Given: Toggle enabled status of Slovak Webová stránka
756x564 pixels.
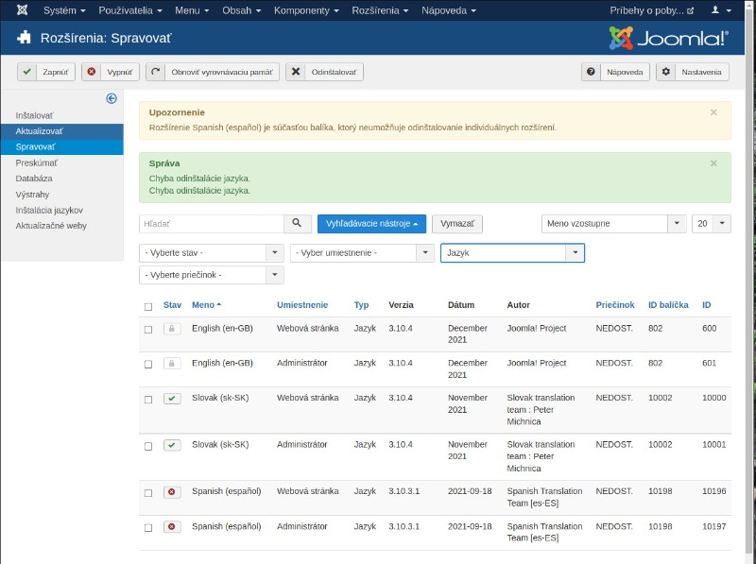Looking at the screenshot, I should tap(172, 398).
